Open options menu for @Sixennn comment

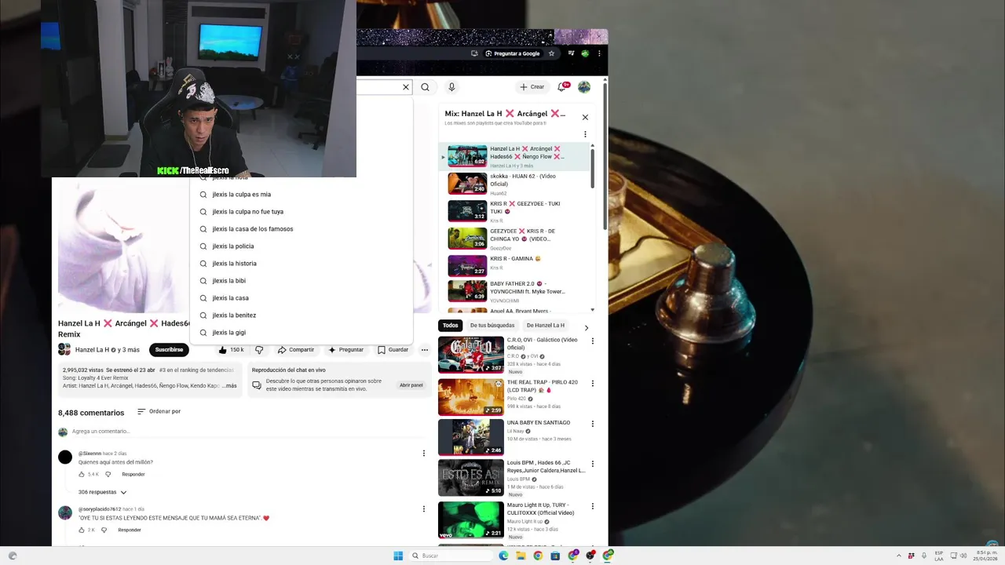pos(424,454)
